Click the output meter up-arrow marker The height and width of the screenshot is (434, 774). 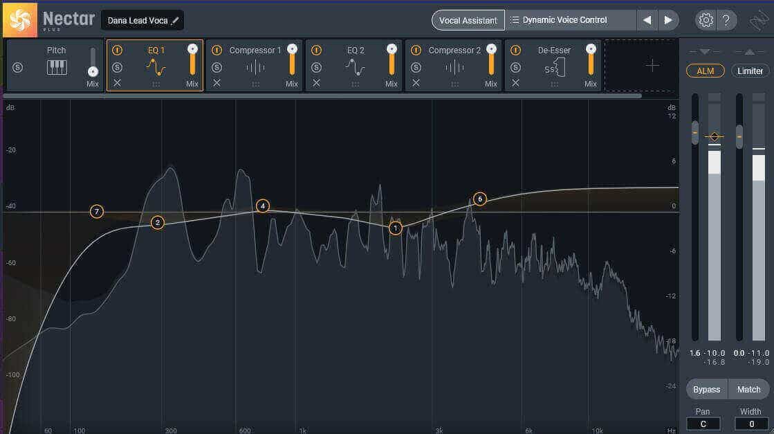pyautogui.click(x=749, y=52)
